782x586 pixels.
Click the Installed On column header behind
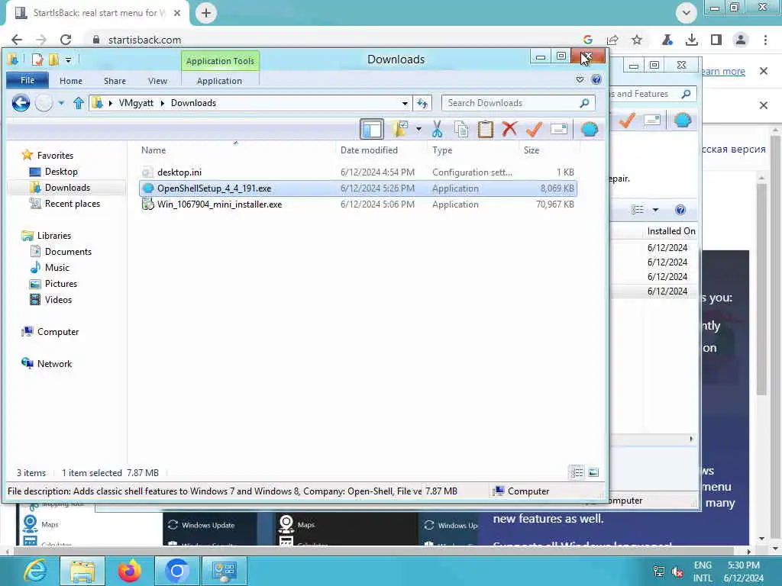coord(671,231)
